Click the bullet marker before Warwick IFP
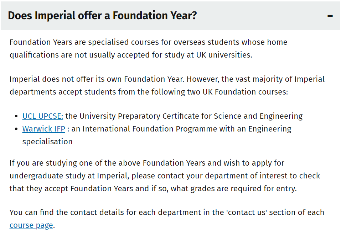341x236 pixels. click(16, 129)
